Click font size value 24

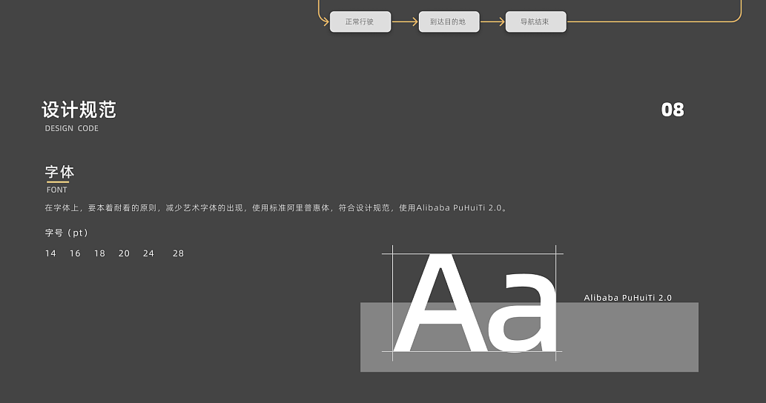148,253
